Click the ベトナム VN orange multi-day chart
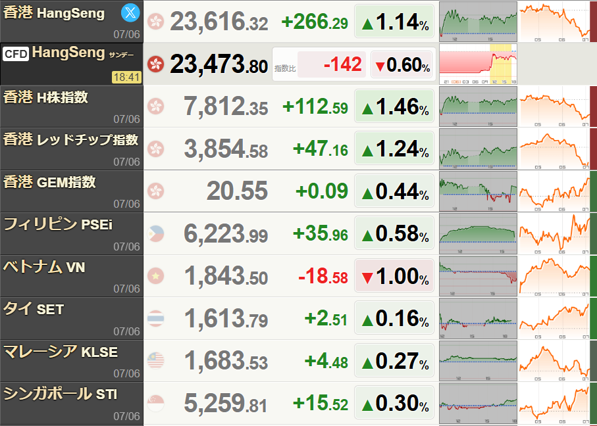Screen dimensions: 597x426 point(554,276)
